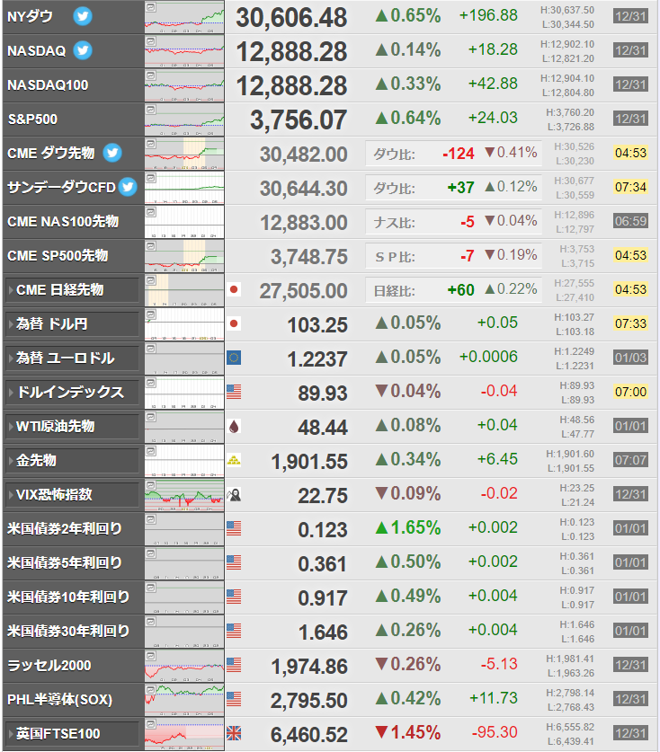Click the UK flag on 英国FTSE100 row
The height and width of the screenshot is (752, 660).
[234, 733]
